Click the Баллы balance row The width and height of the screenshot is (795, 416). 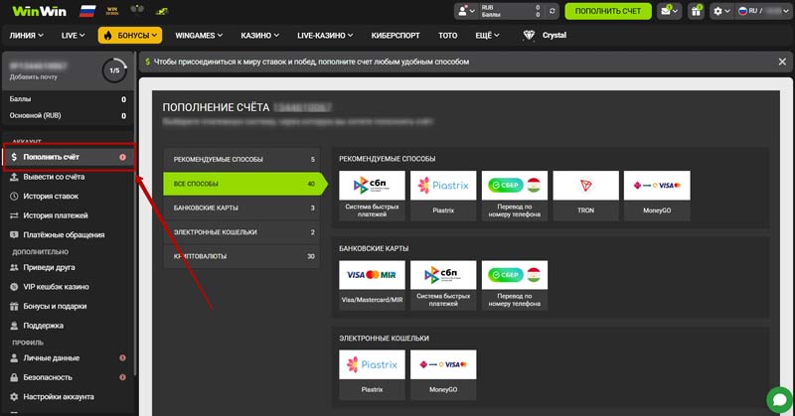pos(68,99)
